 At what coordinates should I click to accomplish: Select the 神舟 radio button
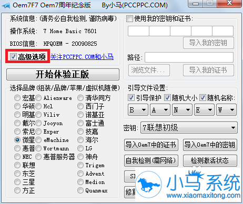[80, 157]
